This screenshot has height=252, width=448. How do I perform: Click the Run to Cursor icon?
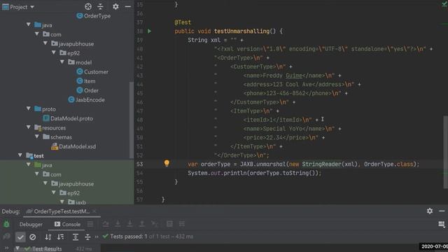pos(154,224)
